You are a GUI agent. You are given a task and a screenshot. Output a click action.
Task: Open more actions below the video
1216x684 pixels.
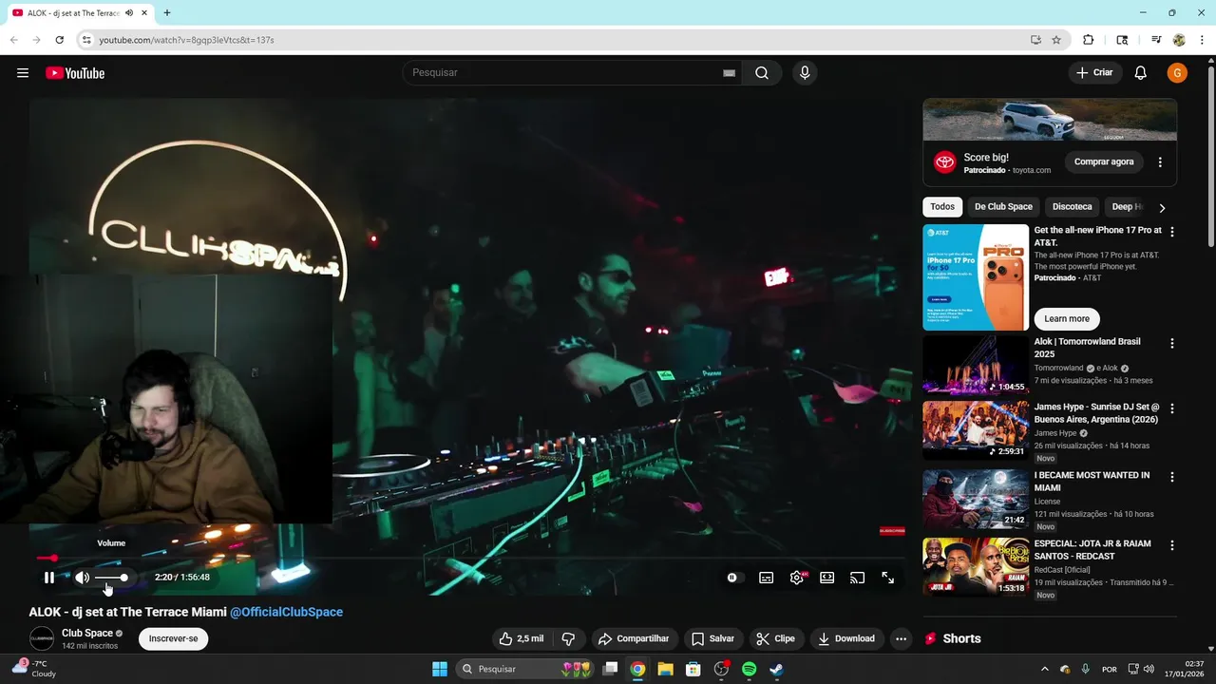coord(902,638)
